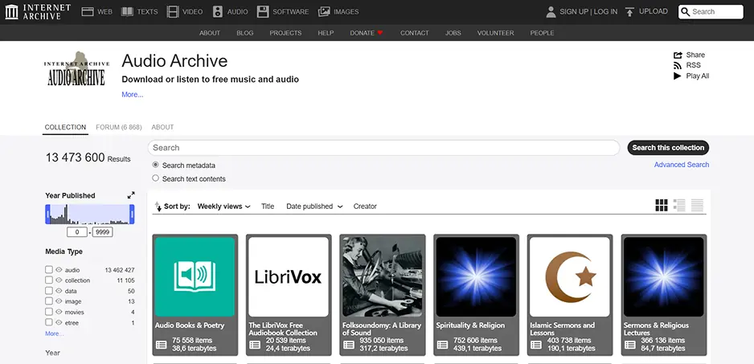Image resolution: width=754 pixels, height=364 pixels.
Task: Click the Year Published histogram bars
Action: click(x=89, y=215)
